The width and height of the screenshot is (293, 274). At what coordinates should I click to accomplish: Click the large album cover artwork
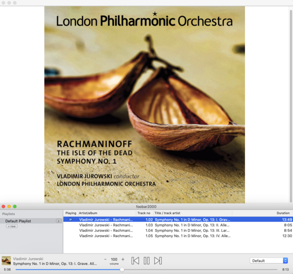coord(145,105)
